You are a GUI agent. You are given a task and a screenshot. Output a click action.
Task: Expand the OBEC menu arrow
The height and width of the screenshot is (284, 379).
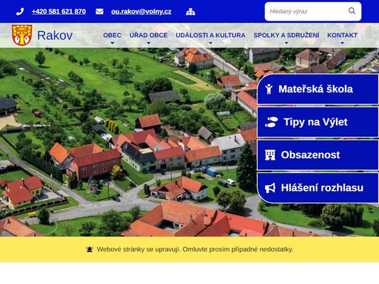pyautogui.click(x=113, y=43)
